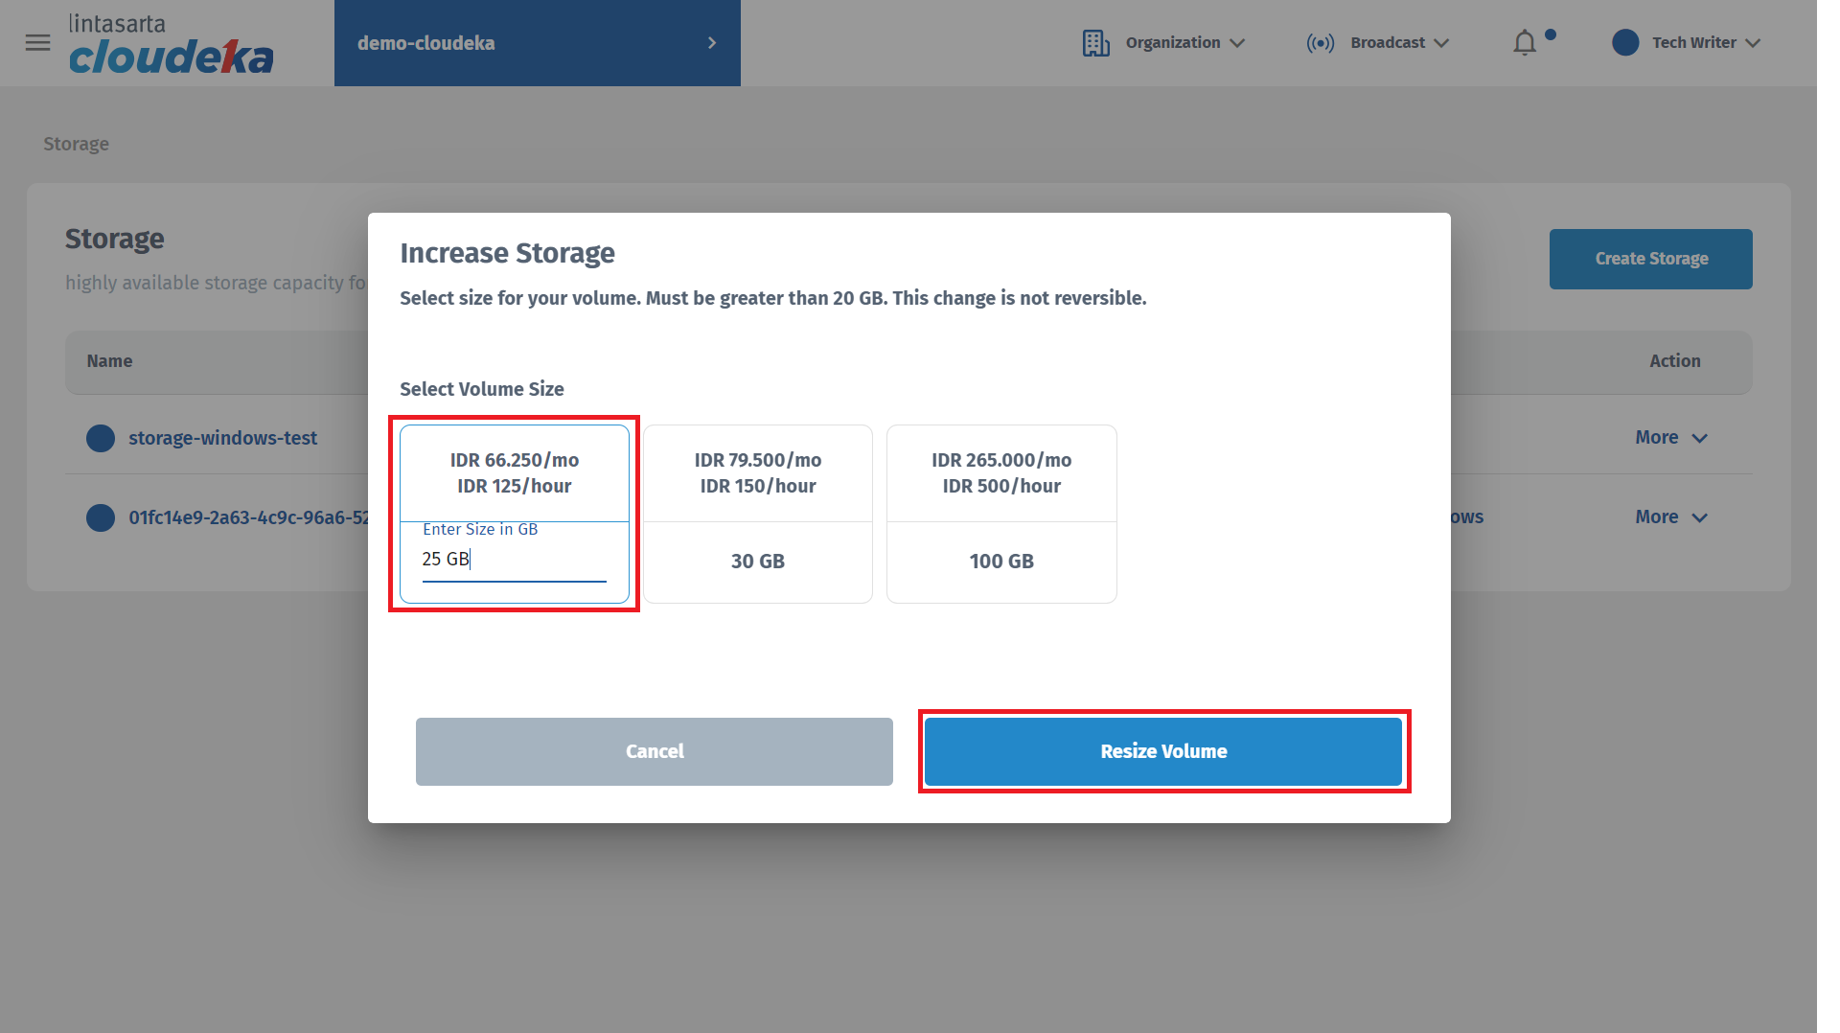This screenshot has height=1033, width=1840.
Task: Click the Organization building icon
Action: click(x=1095, y=43)
